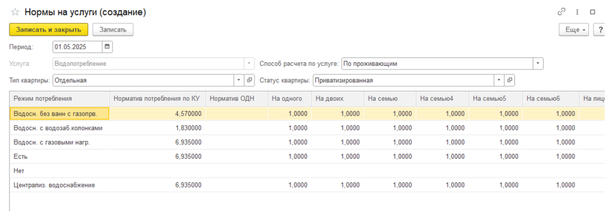The width and height of the screenshot is (609, 219).
Task: Click На семью4 value in Водосн. с газовыми нагр. row
Action: pyautogui.click(x=442, y=142)
